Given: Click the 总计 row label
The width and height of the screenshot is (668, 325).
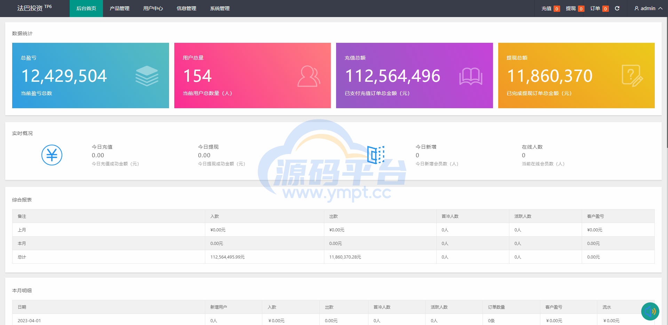Looking at the screenshot, I should [x=22, y=257].
